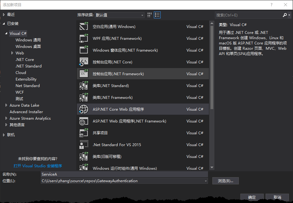Click the blank Universal Windows app icon

point(84,27)
